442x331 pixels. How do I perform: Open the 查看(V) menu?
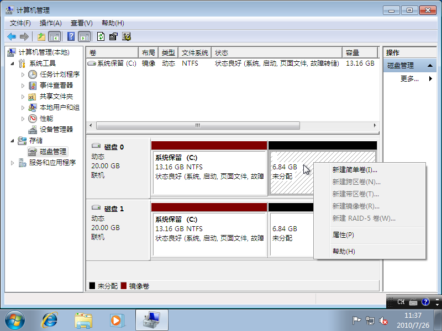(81, 23)
